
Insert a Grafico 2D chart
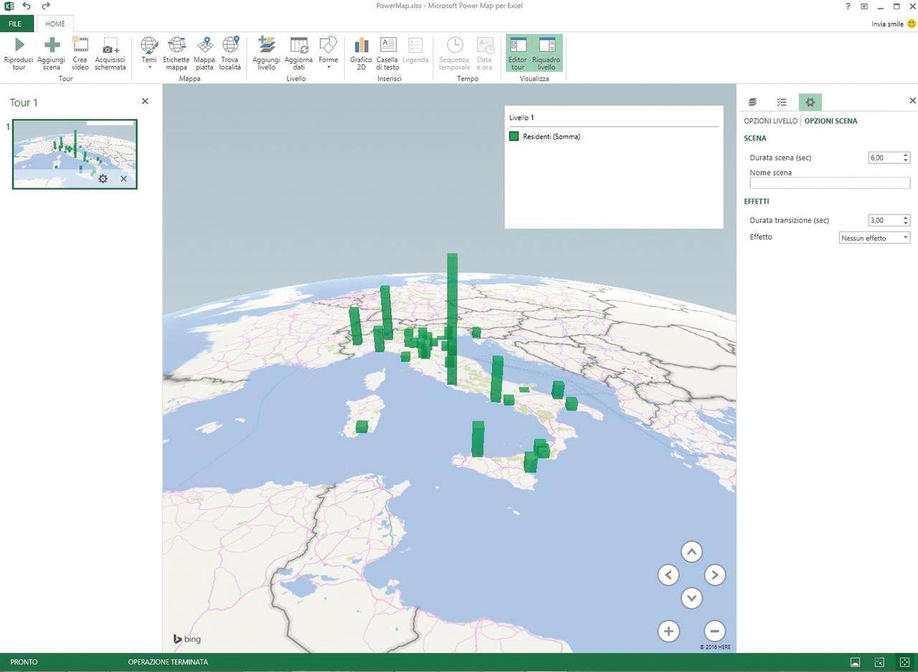[x=361, y=46]
